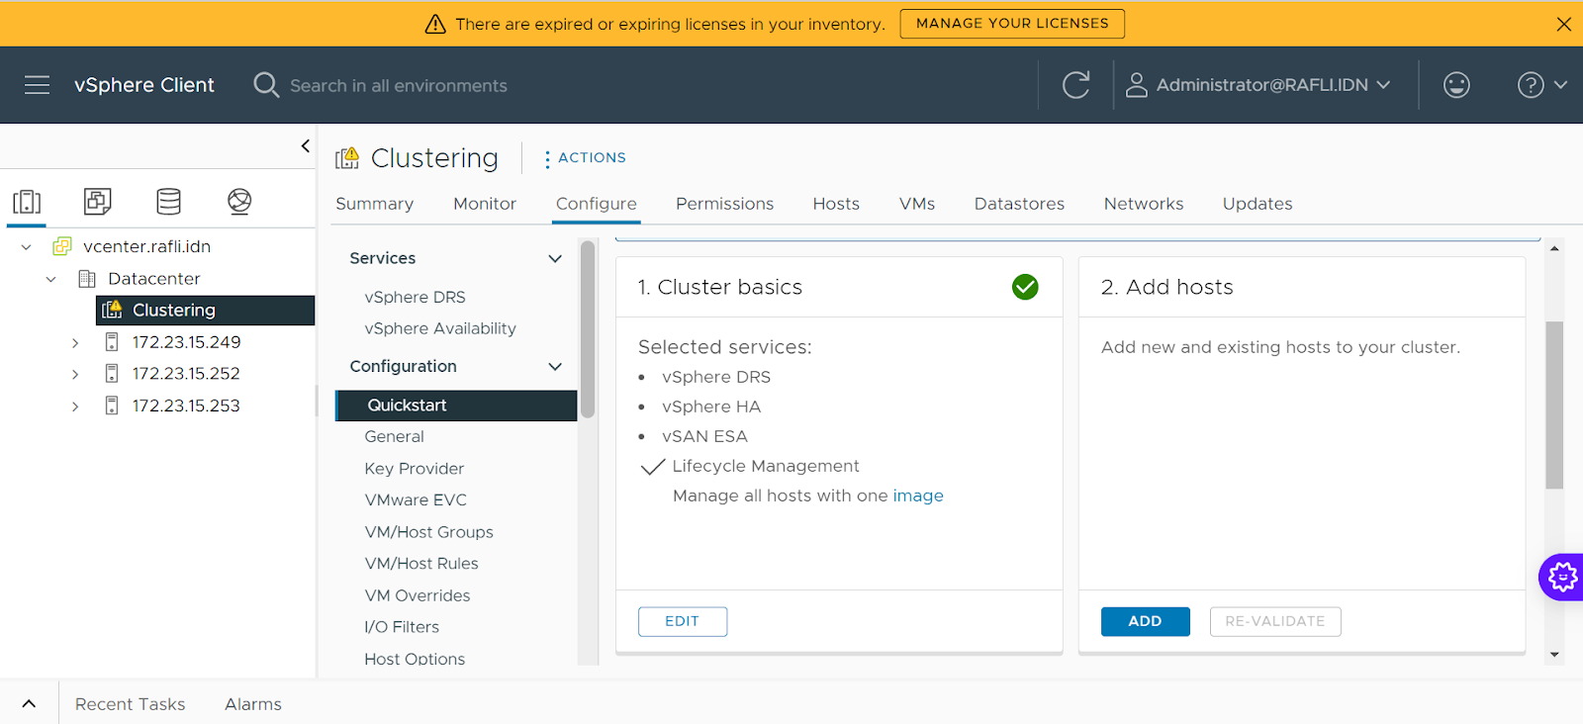Click the green Cluster basics completed checkmark
This screenshot has height=724, width=1583.
tap(1025, 287)
